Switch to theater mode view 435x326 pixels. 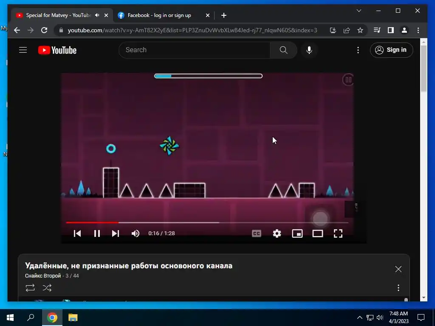coord(318,233)
